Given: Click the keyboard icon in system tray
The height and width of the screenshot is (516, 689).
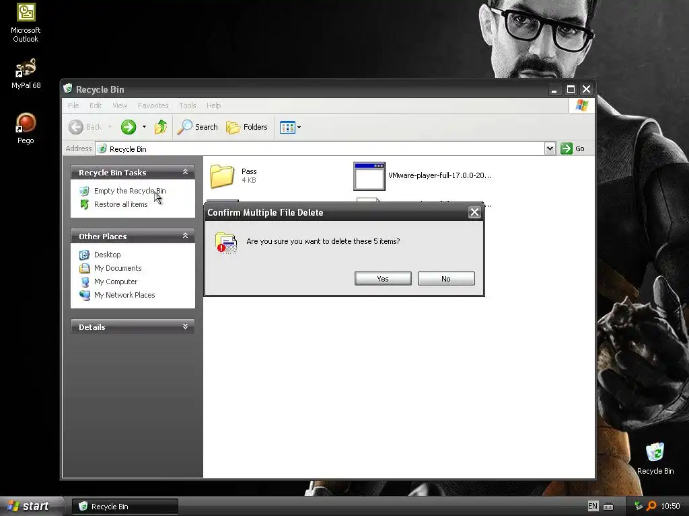Looking at the screenshot, I should coord(608,507).
